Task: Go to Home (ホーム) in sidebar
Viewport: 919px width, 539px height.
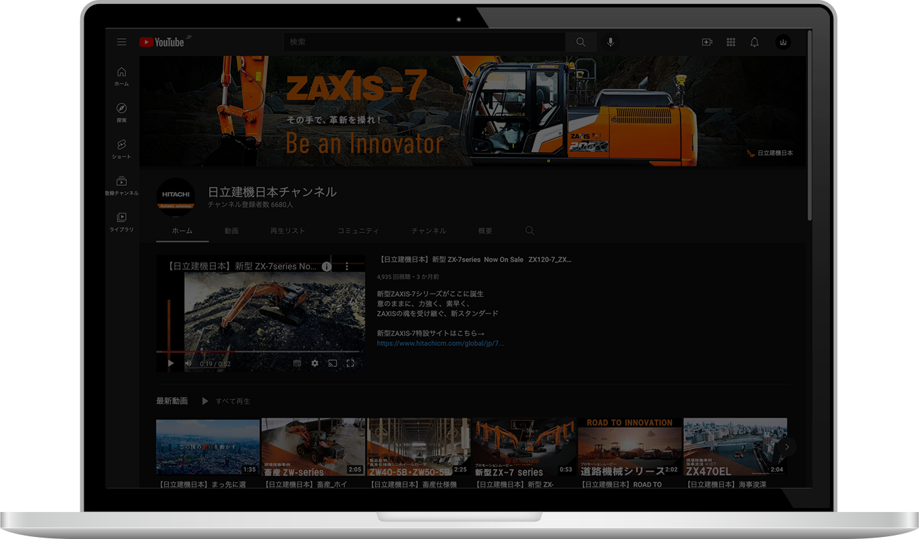Action: [121, 77]
